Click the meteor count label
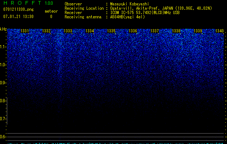 coord(51,11)
